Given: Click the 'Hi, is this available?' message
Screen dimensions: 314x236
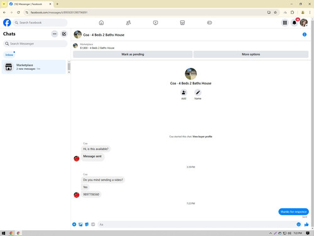Looking at the screenshot, I should pos(95,149).
